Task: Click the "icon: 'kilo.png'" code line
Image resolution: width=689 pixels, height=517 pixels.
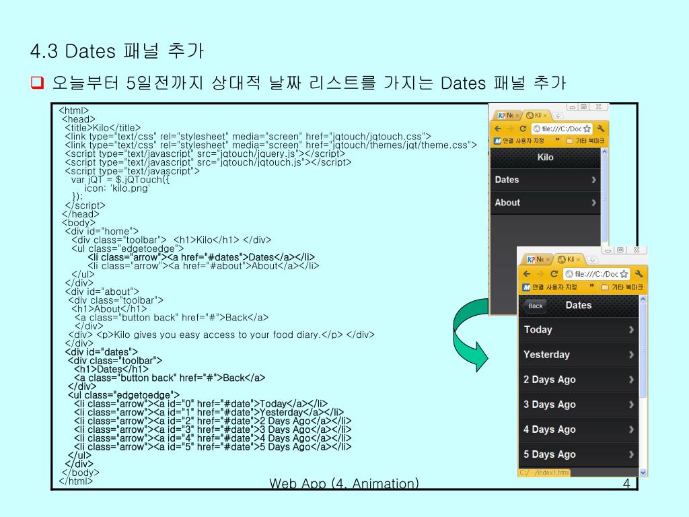Action: [117, 188]
